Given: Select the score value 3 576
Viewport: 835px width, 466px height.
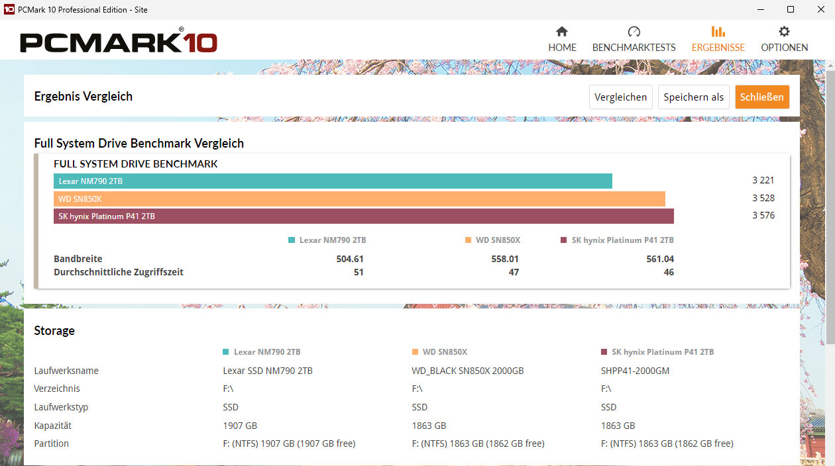Looking at the screenshot, I should tap(763, 215).
